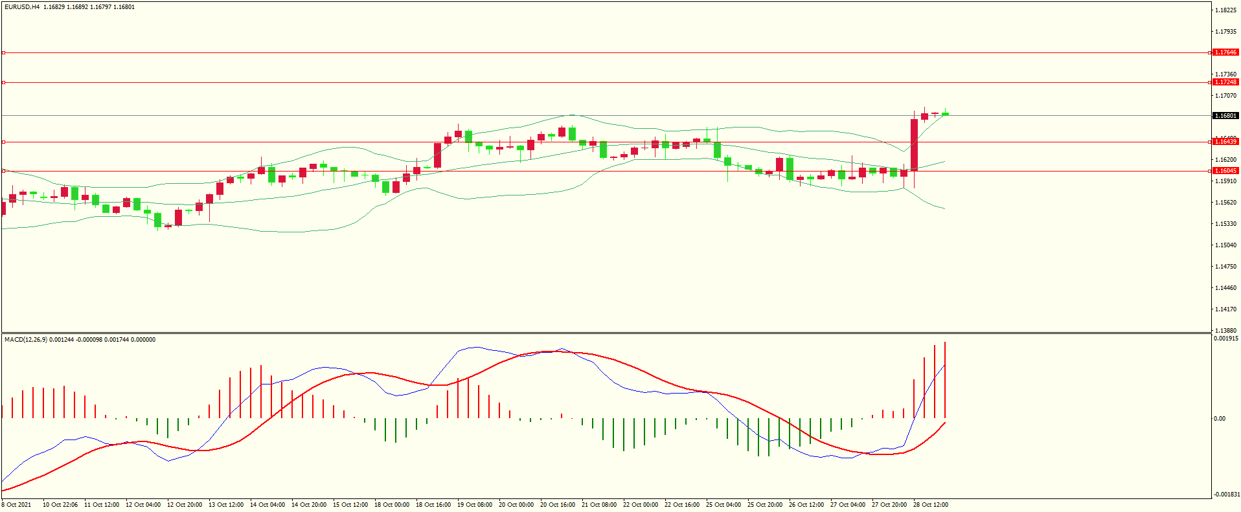
Task: Click the 14 Oct 04:00 time label
Action: point(268,505)
